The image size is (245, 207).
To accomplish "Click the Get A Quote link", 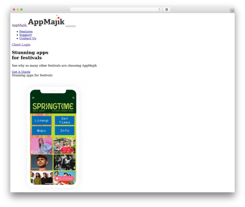I will 21,72.
